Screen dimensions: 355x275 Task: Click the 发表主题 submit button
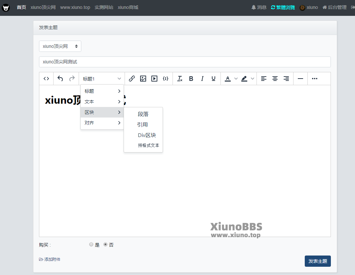(317, 261)
